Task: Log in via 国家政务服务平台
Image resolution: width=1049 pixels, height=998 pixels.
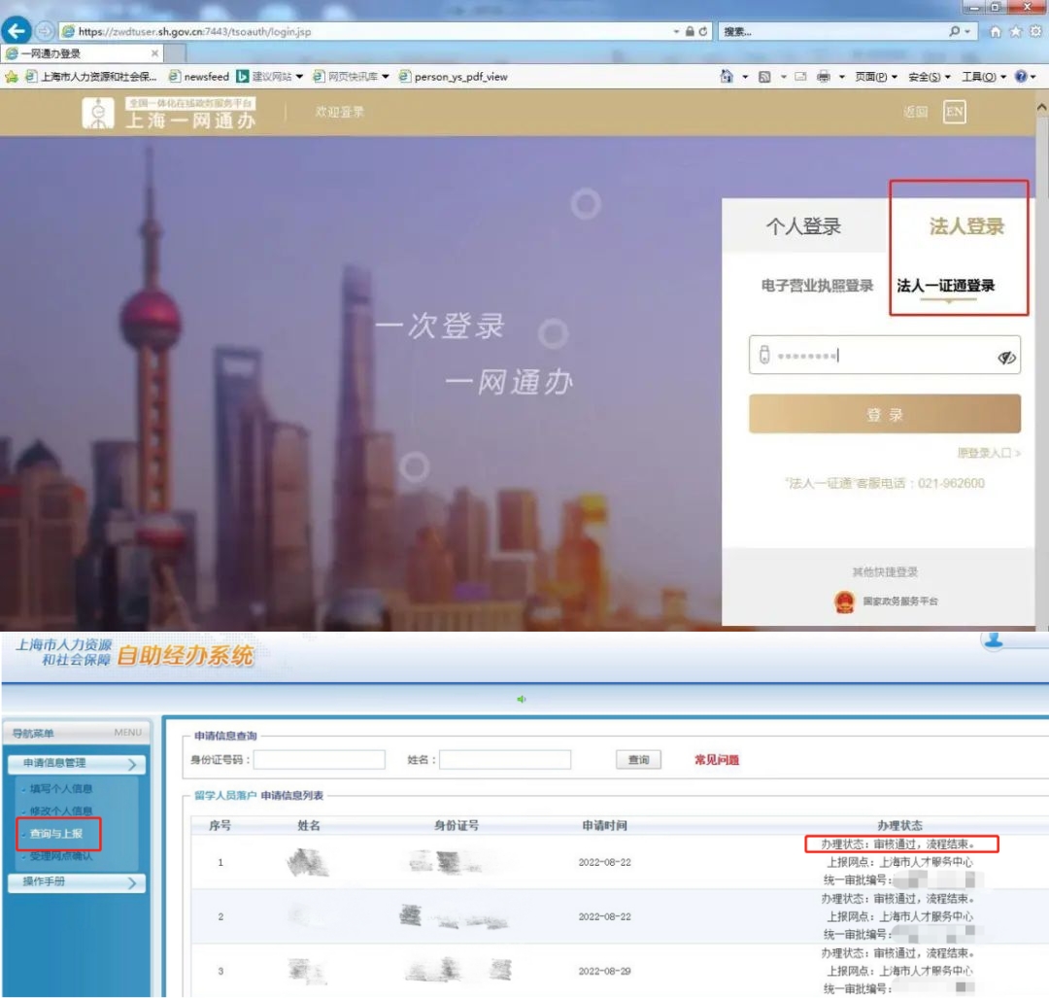Action: (899, 602)
